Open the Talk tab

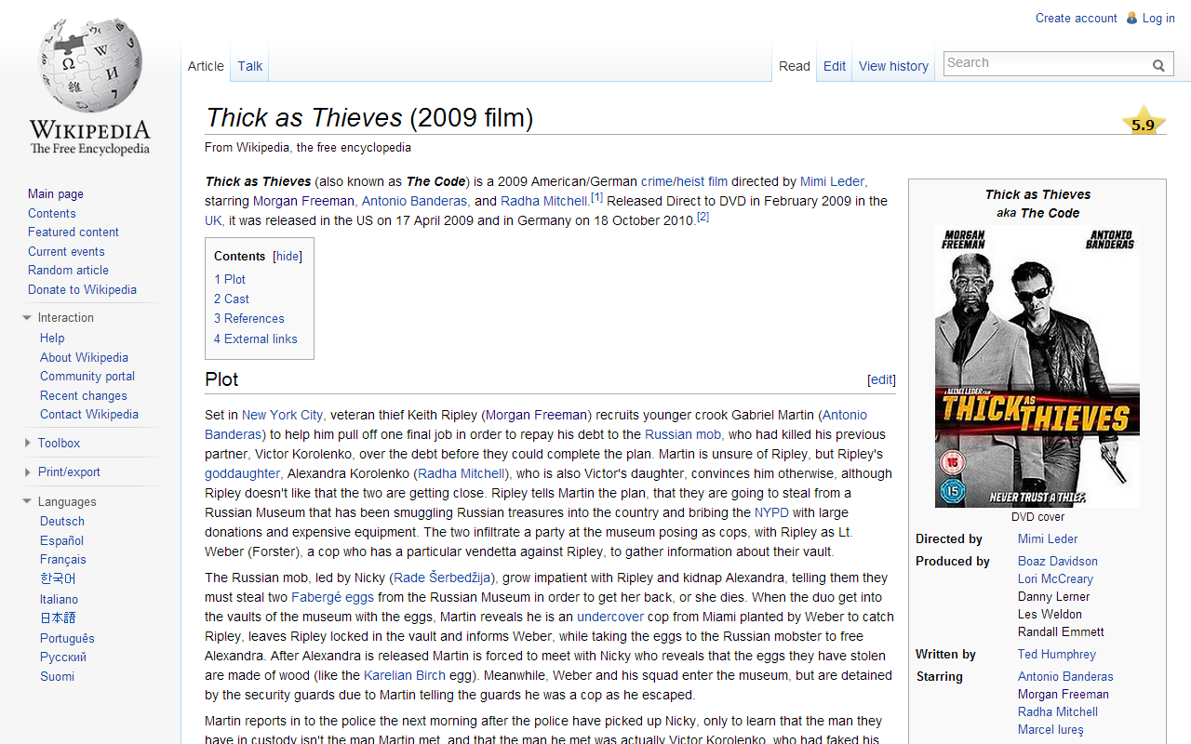tap(249, 66)
